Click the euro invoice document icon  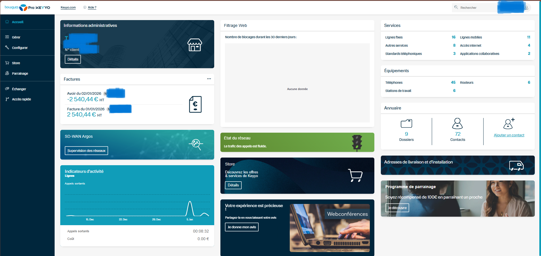tap(195, 104)
